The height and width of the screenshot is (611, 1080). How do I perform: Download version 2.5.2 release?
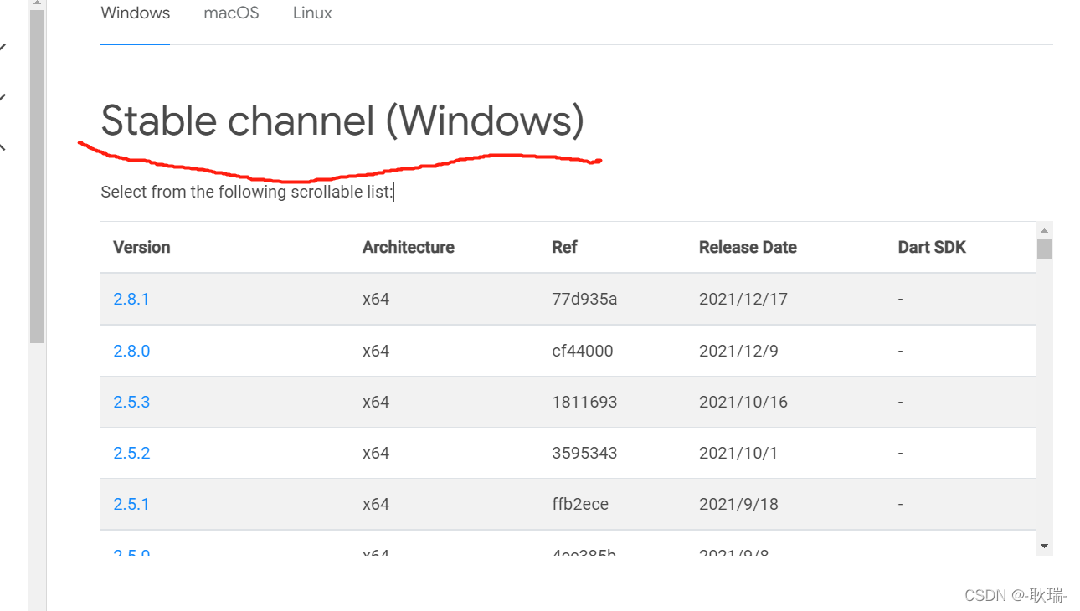(x=131, y=453)
